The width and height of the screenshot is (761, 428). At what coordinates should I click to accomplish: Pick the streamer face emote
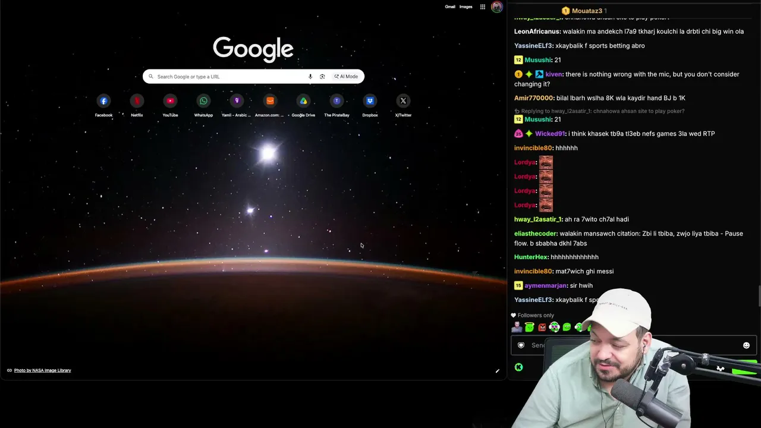(x=517, y=327)
